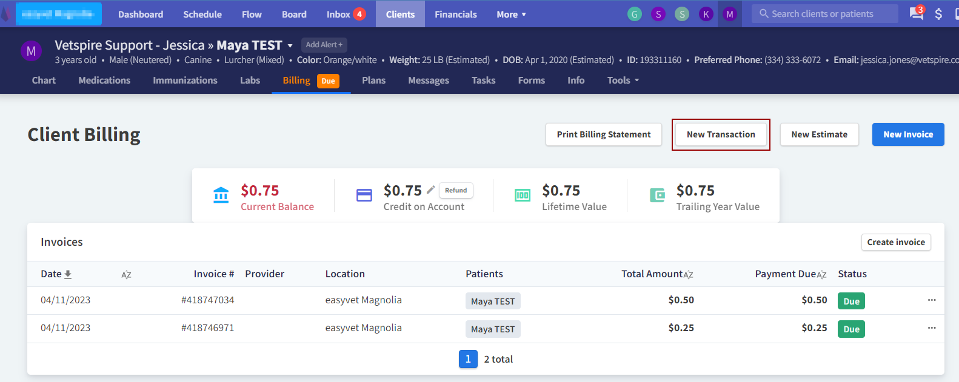Open patient dropdown next to Maya TEST
This screenshot has width=959, height=382.
click(x=290, y=46)
